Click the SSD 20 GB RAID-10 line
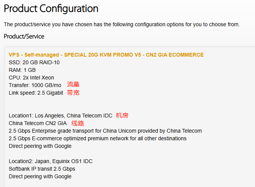Viewport: 255px width, 187px height. tap(34, 62)
